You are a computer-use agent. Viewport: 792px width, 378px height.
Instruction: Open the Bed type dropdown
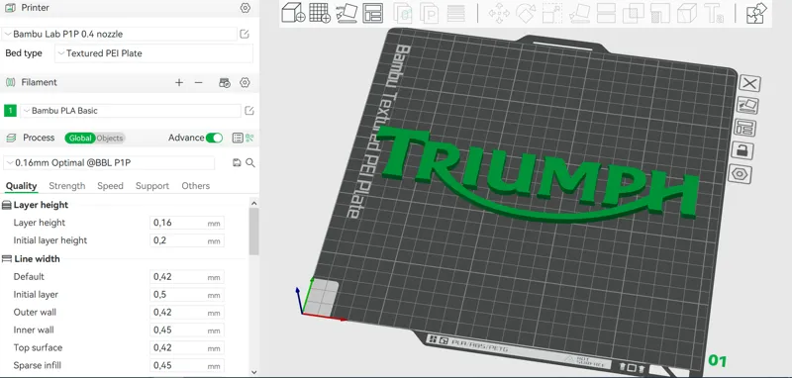[153, 53]
